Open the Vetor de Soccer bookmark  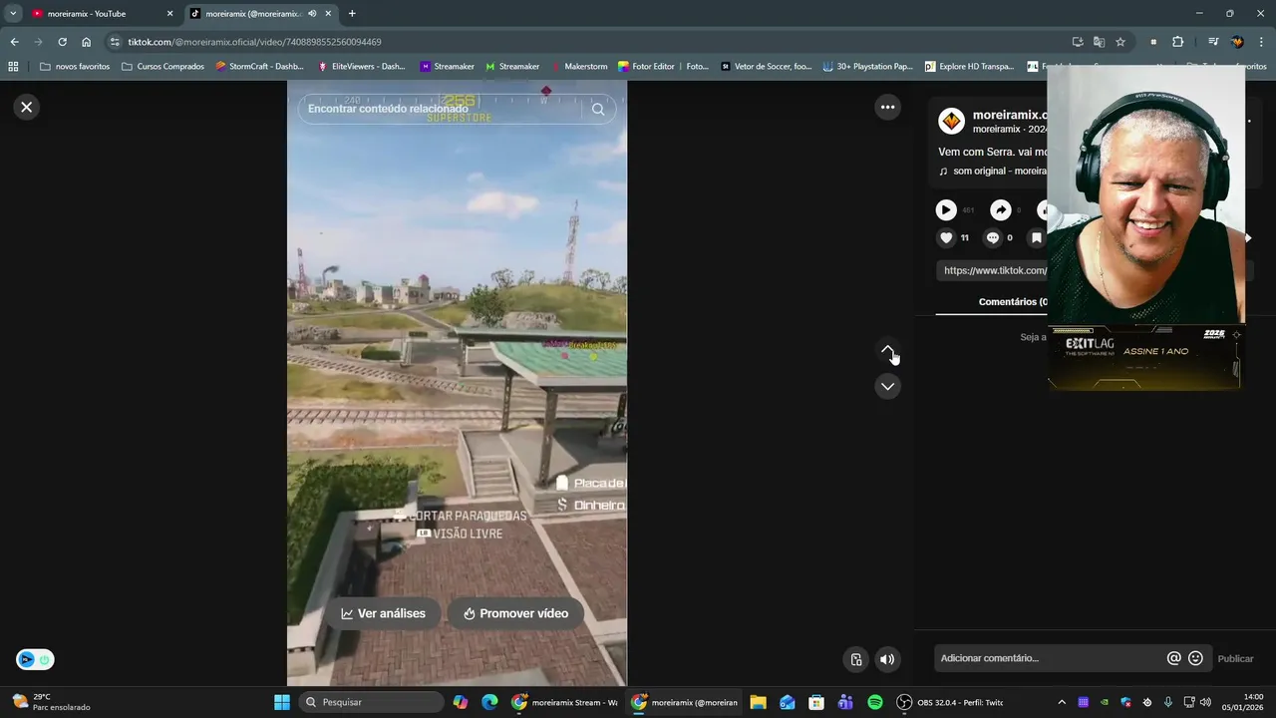point(766,67)
